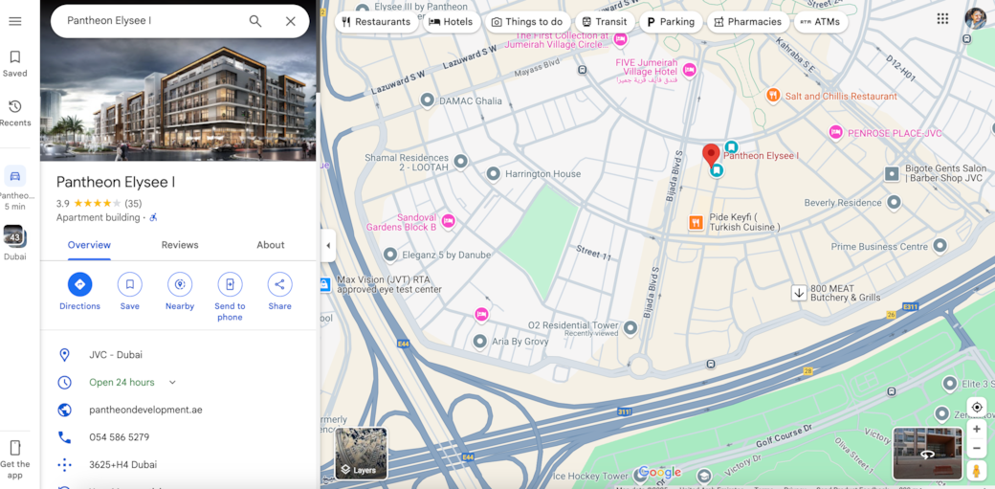Click Salt and Chillis Restaurant marker
Image resolution: width=995 pixels, height=489 pixels.
point(773,96)
